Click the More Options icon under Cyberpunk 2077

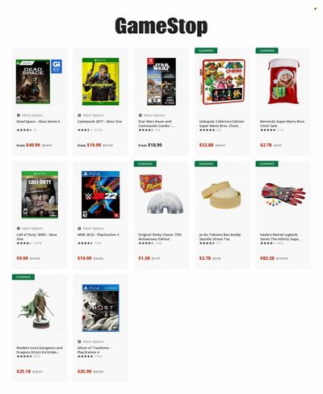pos(79,115)
